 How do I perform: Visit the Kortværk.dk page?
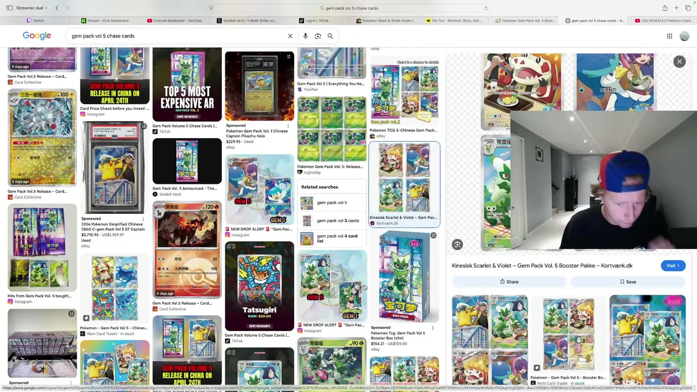(x=673, y=266)
